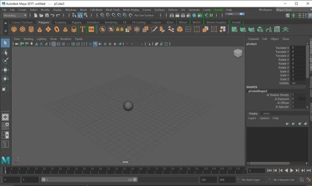Activate the Rotate tool in toolbox

coord(5,79)
